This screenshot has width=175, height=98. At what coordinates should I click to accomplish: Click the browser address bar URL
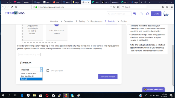51,7
